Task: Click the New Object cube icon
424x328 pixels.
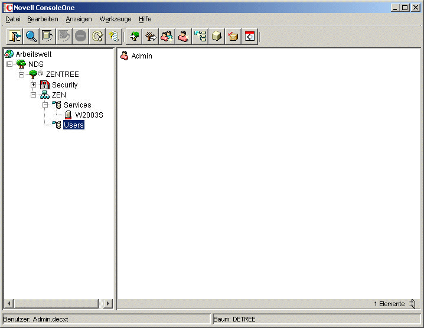Action: (217, 36)
